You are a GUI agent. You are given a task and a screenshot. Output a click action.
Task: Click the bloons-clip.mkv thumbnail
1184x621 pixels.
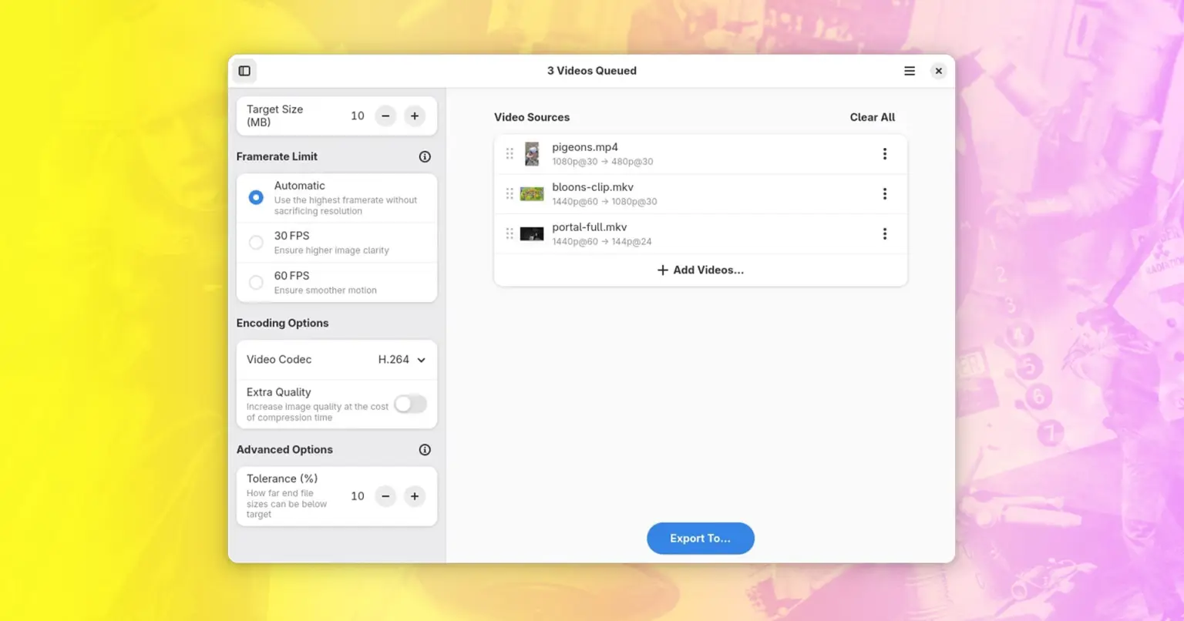click(x=532, y=194)
